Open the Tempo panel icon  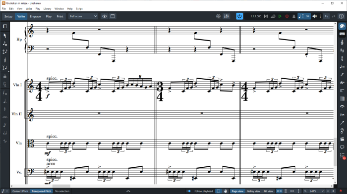point(342,66)
